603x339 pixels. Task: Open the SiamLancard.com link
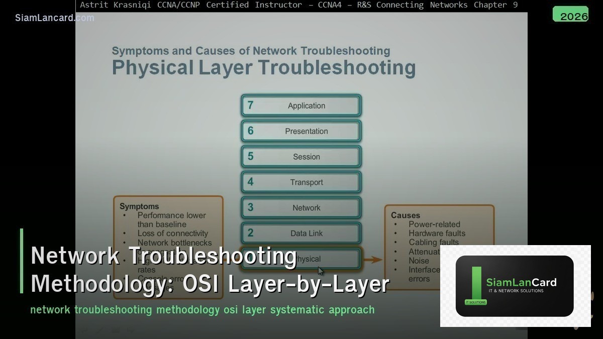(53, 18)
